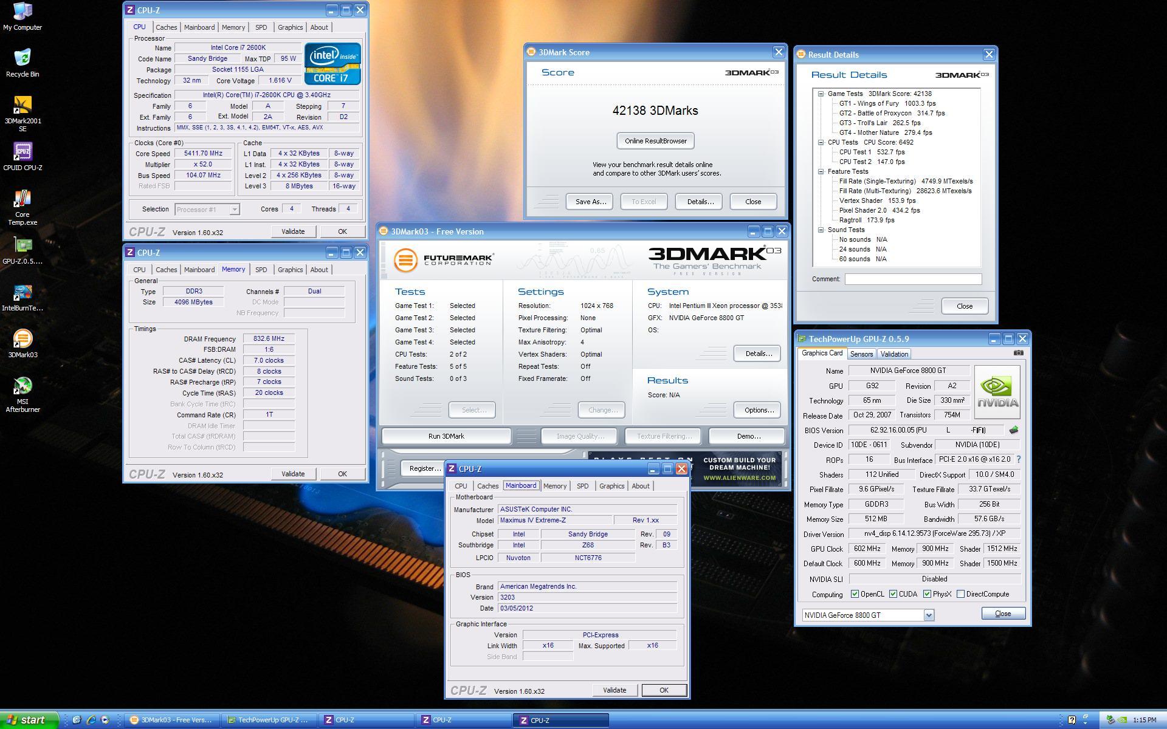
Task: Toggle the PhysX checkbox
Action: [x=927, y=594]
